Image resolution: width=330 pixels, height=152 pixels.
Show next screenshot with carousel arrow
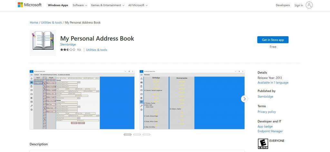tap(244, 99)
